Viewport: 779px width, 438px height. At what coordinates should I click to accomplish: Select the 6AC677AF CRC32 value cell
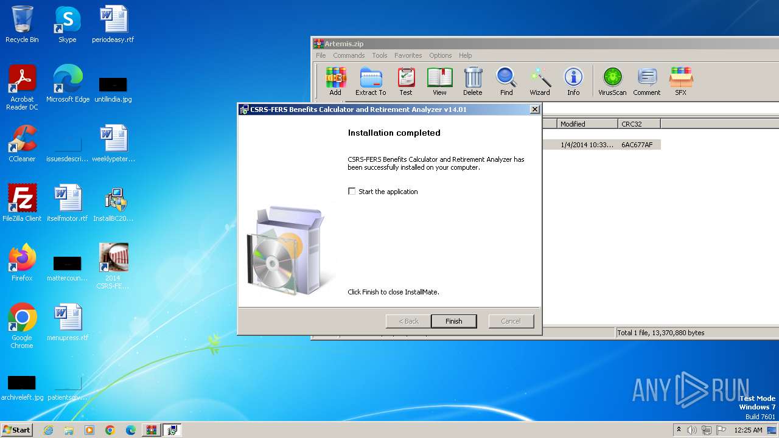(x=637, y=145)
